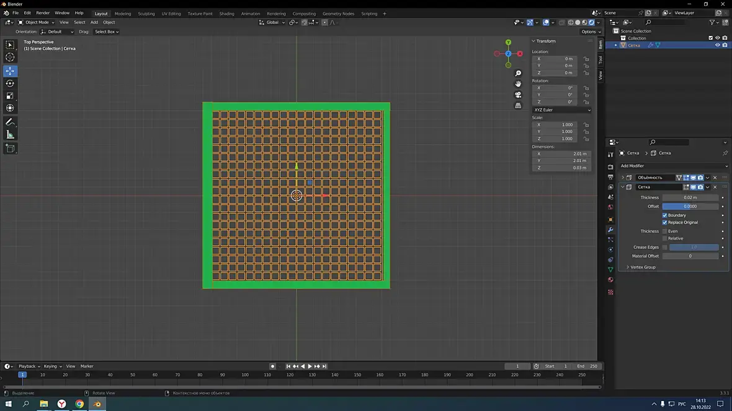Disable the Replace Original checkbox

pos(664,222)
